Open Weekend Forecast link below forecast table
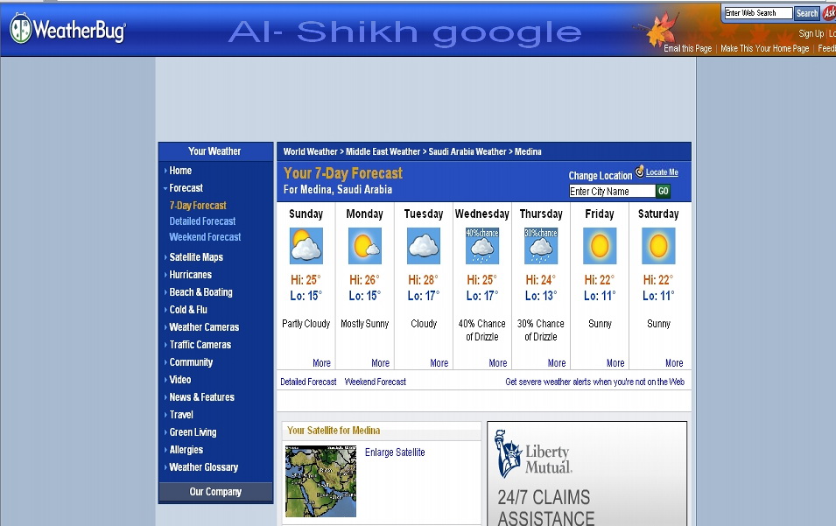 coord(376,382)
